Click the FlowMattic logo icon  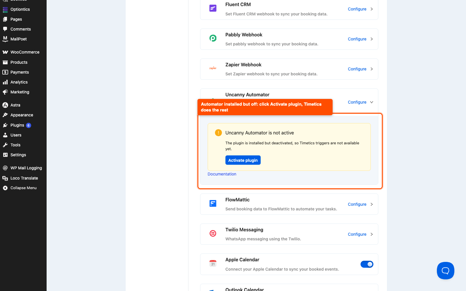(x=213, y=203)
